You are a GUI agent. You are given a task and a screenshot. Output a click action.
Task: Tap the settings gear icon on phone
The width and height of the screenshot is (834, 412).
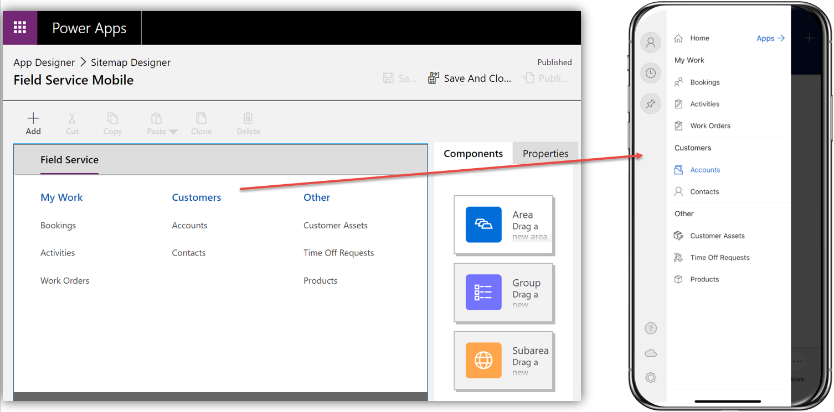pos(651,378)
